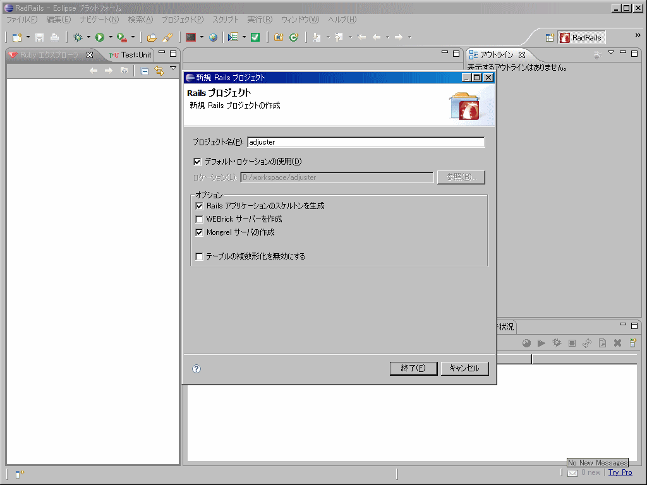Image resolution: width=647 pixels, height=485 pixels.
Task: Click the black console toolbar icon
Action: [x=191, y=37]
